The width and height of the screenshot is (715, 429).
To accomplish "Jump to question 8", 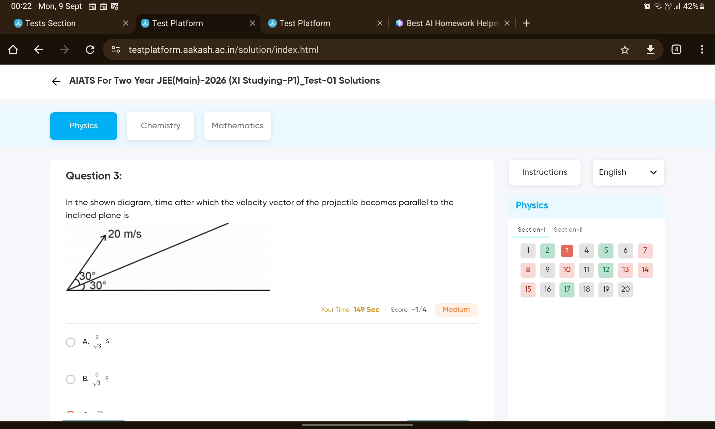I will (x=528, y=270).
